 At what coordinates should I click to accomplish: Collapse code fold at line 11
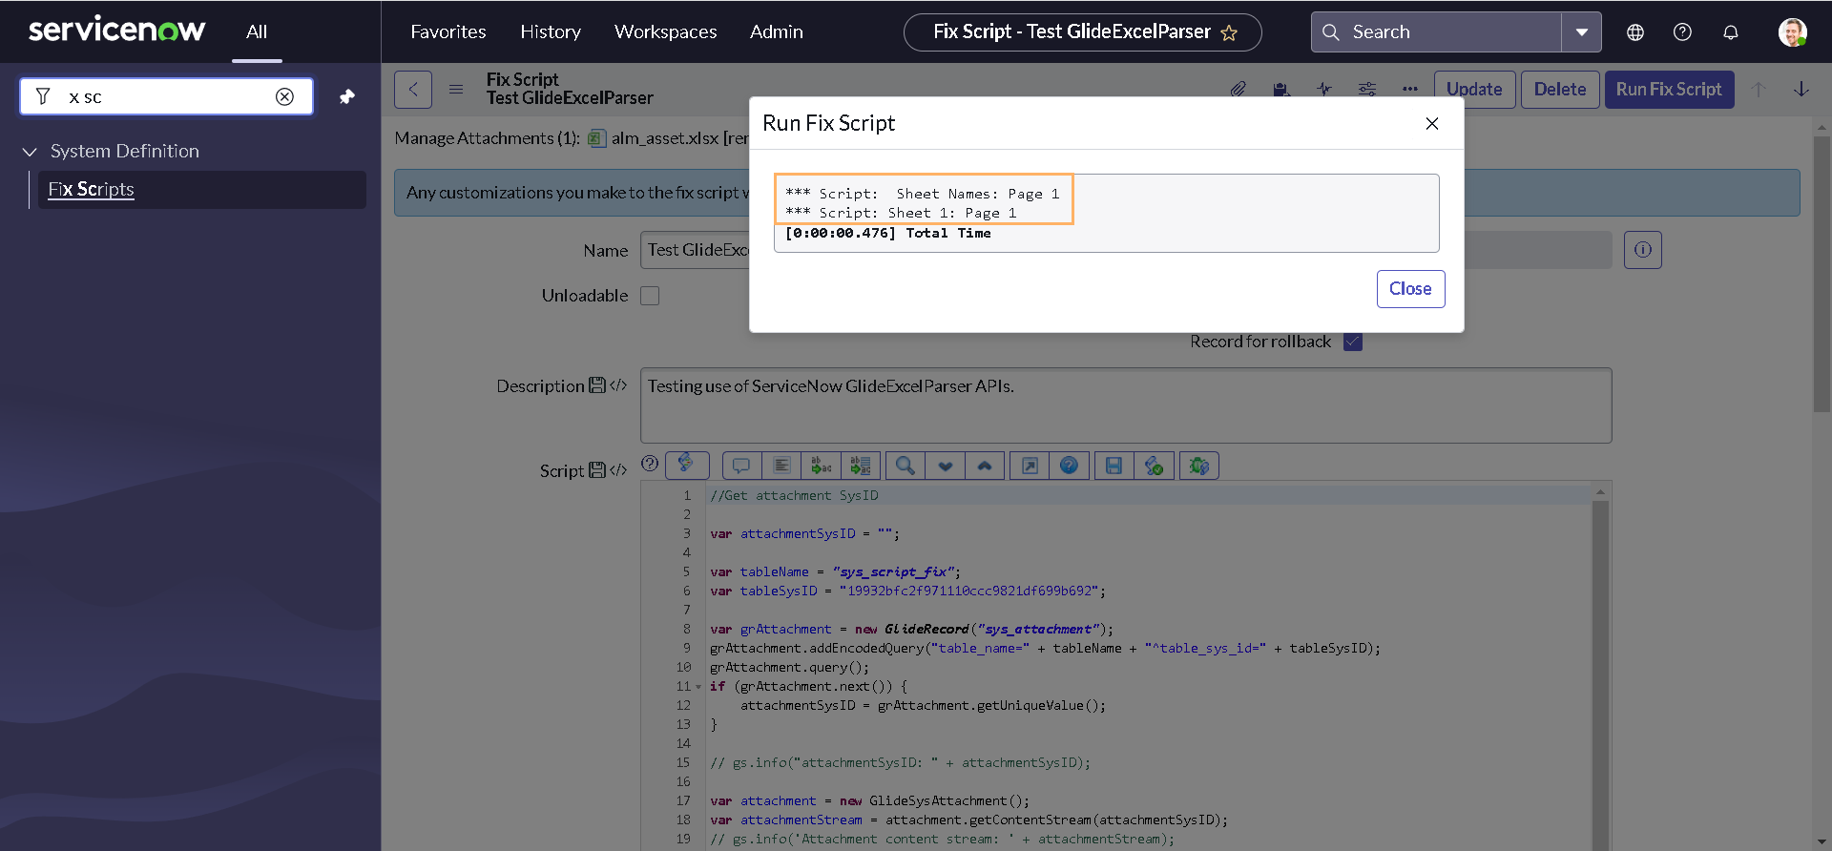[x=698, y=687]
